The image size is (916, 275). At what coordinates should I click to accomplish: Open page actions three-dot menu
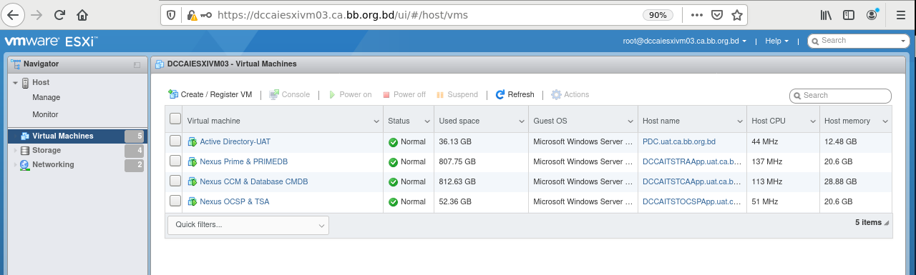(x=697, y=14)
